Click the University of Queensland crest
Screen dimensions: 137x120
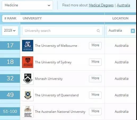click(x=28, y=95)
